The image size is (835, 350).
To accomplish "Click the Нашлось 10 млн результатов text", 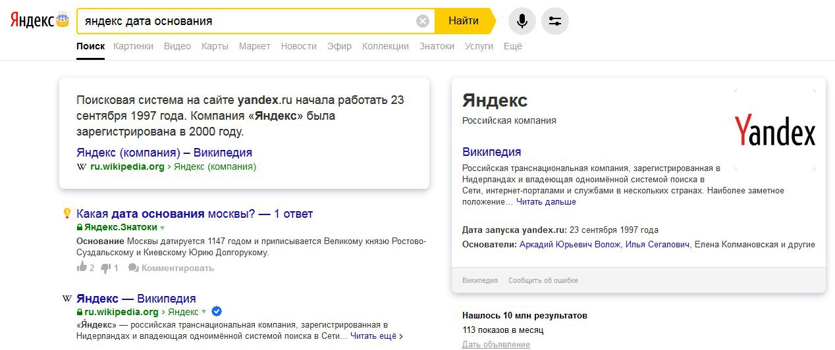I will pos(525,316).
